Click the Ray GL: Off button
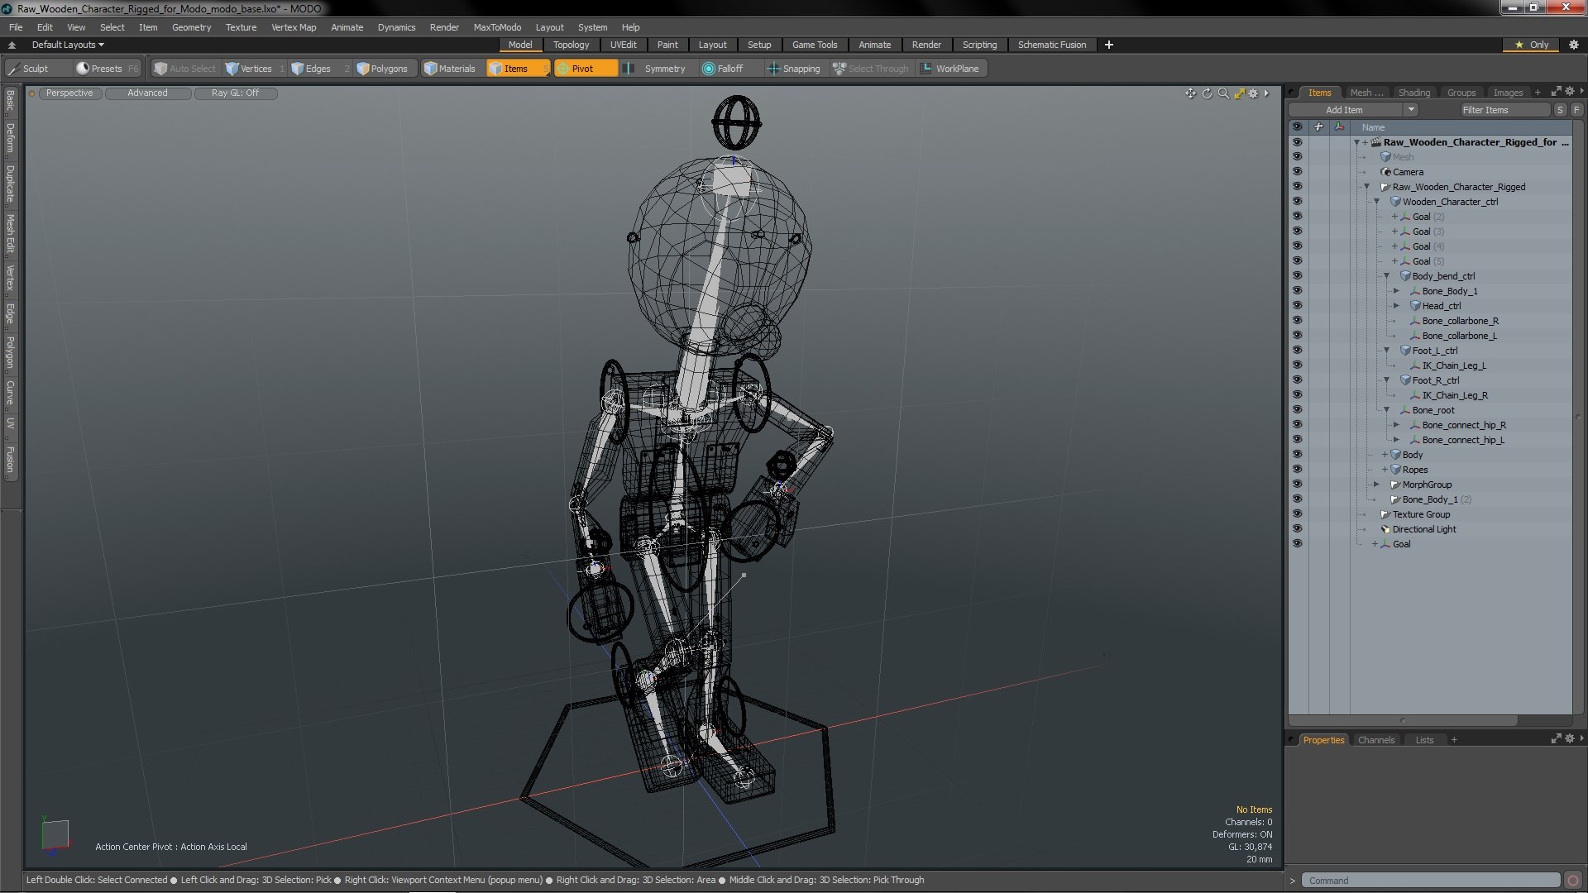This screenshot has width=1588, height=893. pyautogui.click(x=235, y=93)
